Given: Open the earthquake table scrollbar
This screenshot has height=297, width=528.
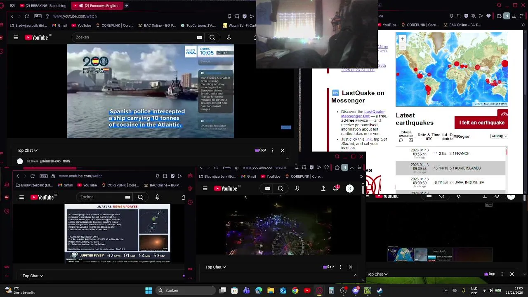Looking at the screenshot, I should coord(507,152).
